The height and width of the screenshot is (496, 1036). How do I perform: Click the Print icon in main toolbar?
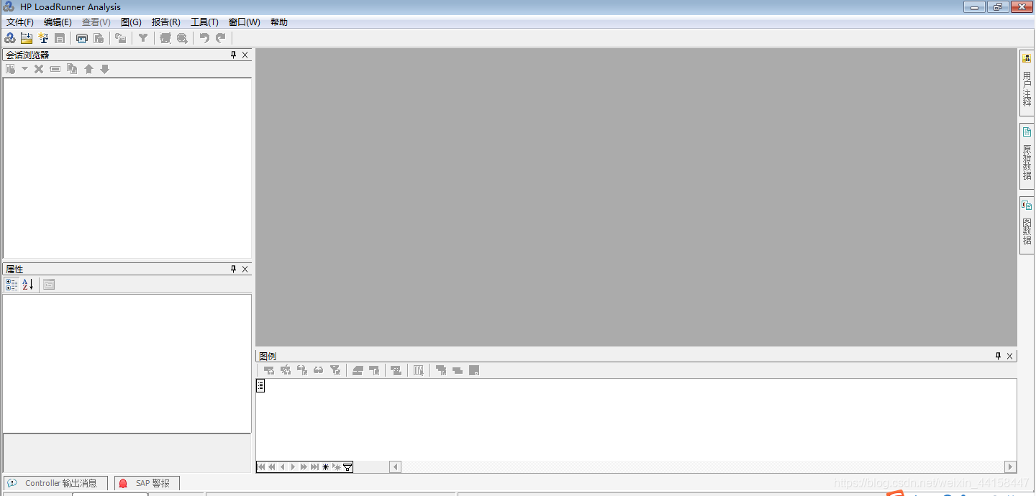[82, 38]
